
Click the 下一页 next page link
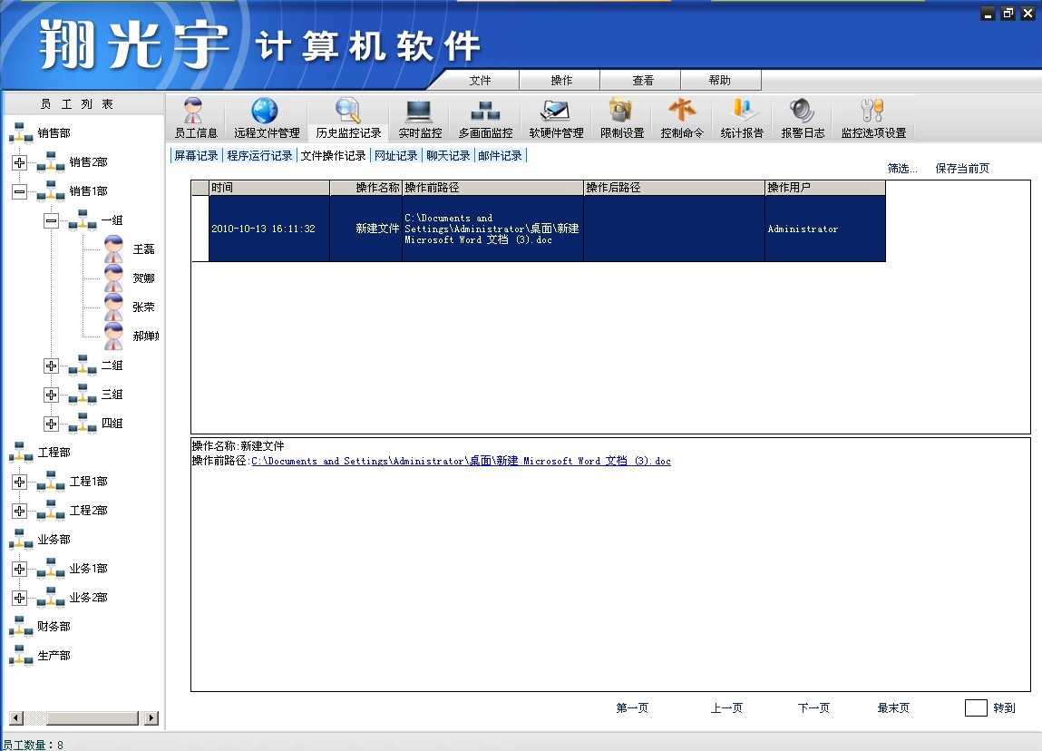click(x=813, y=708)
